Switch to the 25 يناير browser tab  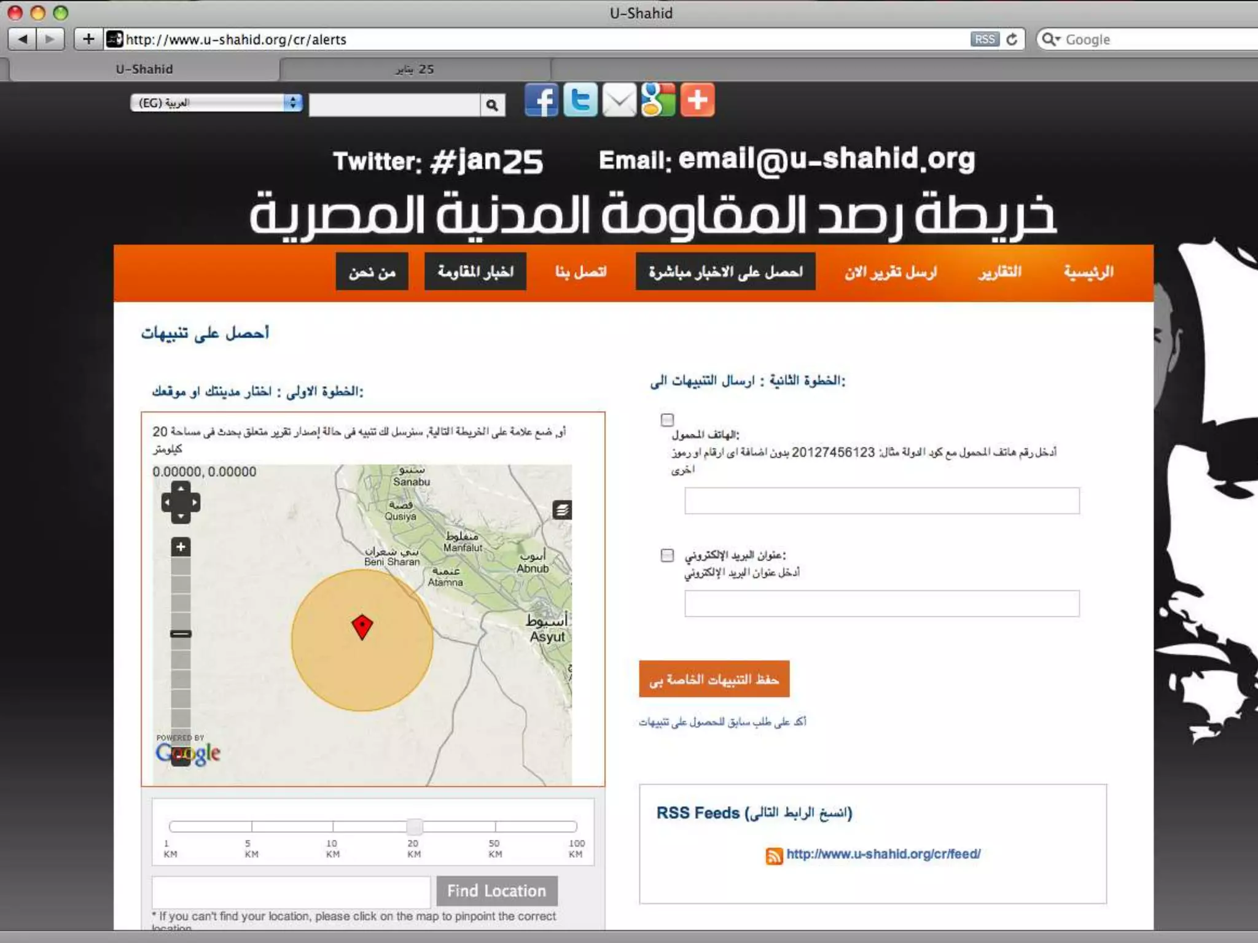[x=415, y=69]
